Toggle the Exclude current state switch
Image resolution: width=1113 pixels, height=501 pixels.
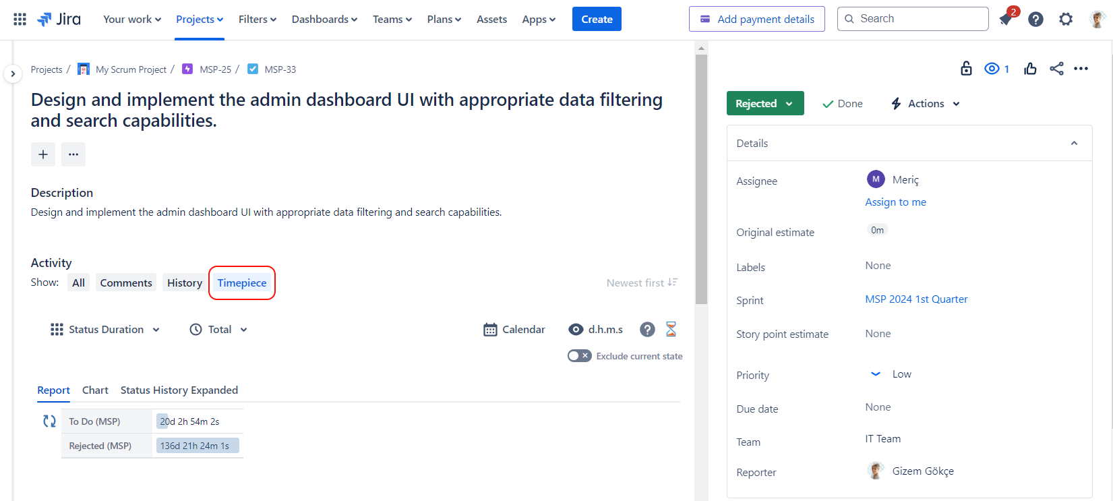[x=579, y=356]
